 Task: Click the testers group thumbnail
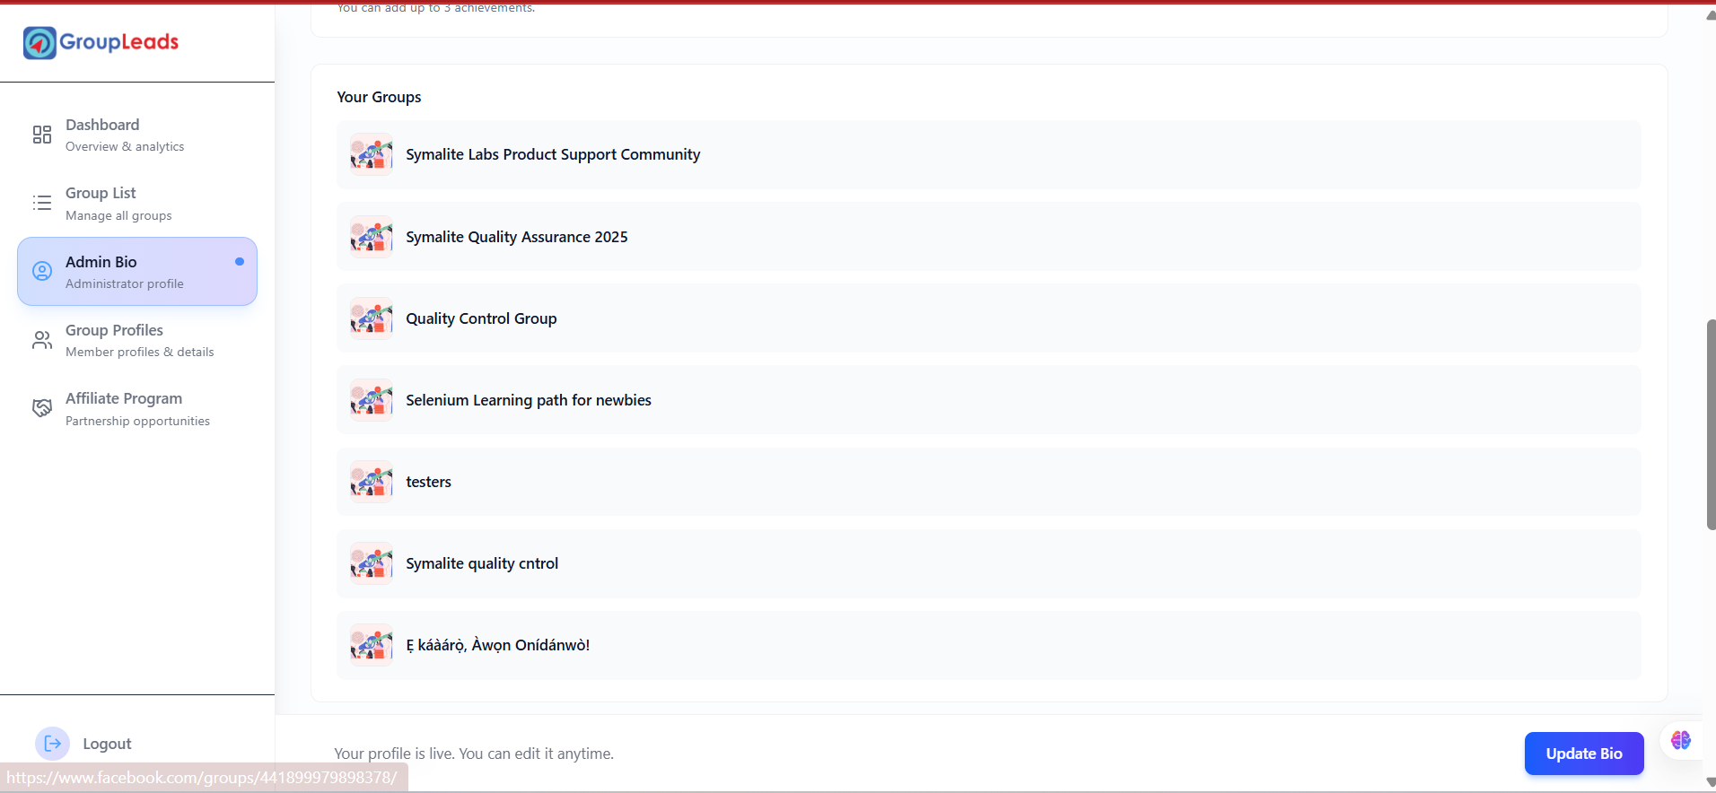[372, 482]
